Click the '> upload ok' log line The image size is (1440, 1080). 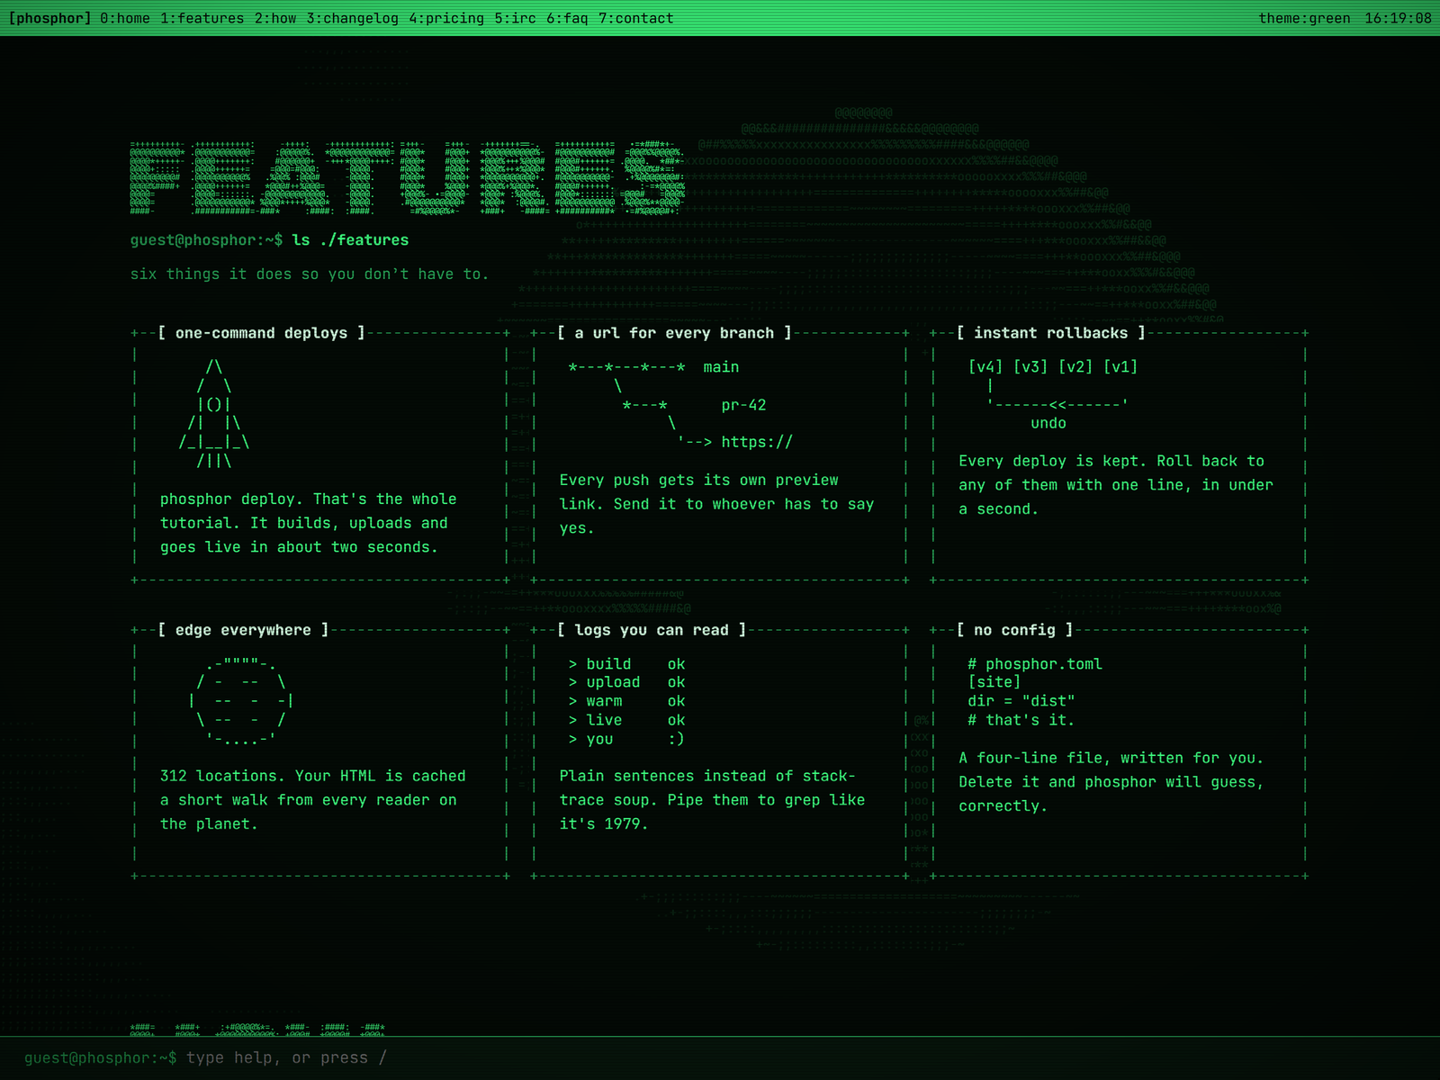[626, 682]
